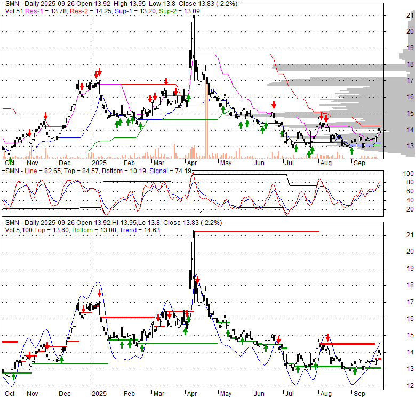The width and height of the screenshot is (416, 397).
Task: Select the blue 'Trend = 14.63' label
Action: click(x=140, y=230)
